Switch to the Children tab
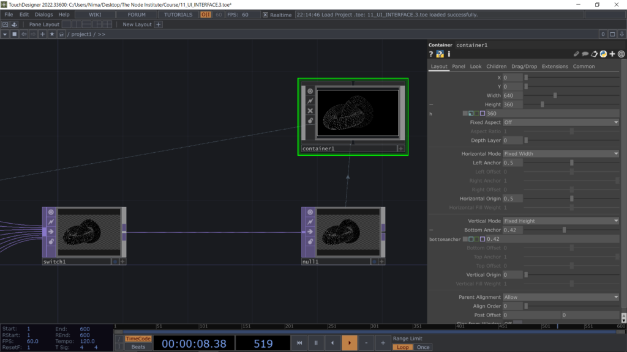The image size is (627, 352). 496,67
